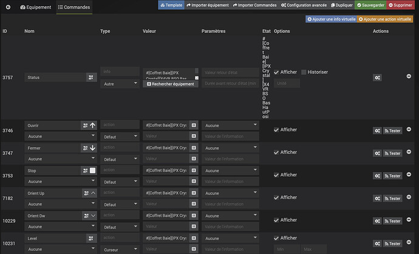The image size is (419, 254).
Task: Toggle Afficher checkbox for Stop row
Action: point(276,175)
